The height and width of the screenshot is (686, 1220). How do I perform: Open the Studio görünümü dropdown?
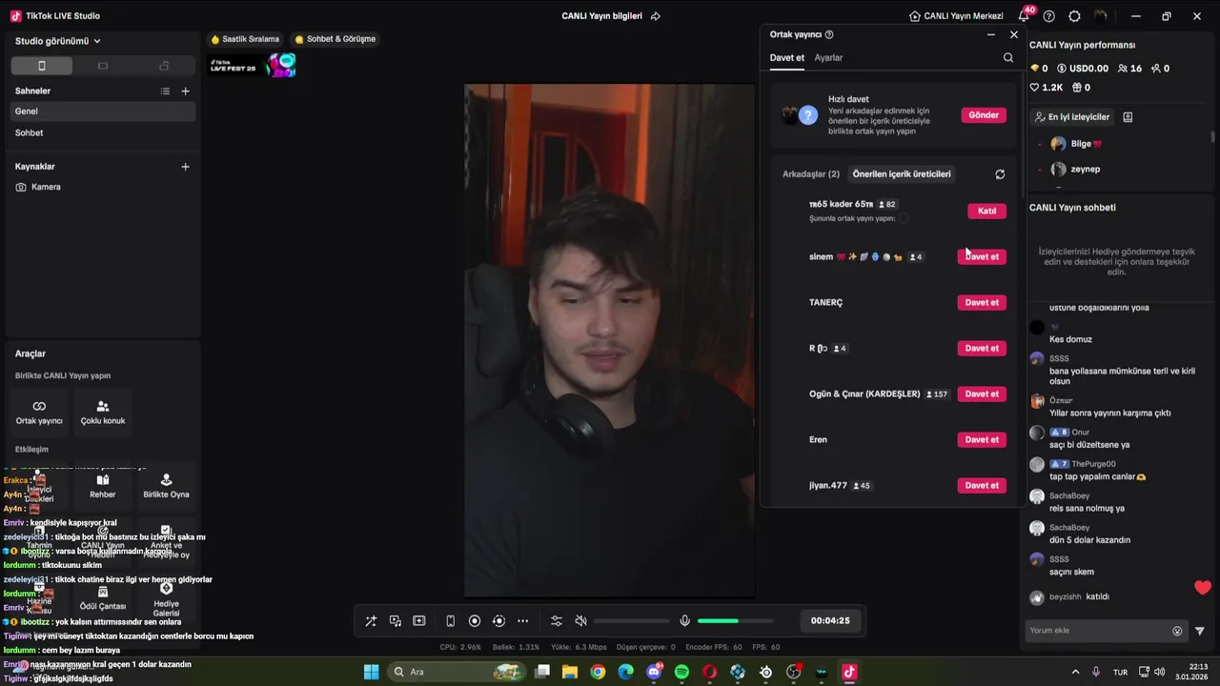[57, 41]
